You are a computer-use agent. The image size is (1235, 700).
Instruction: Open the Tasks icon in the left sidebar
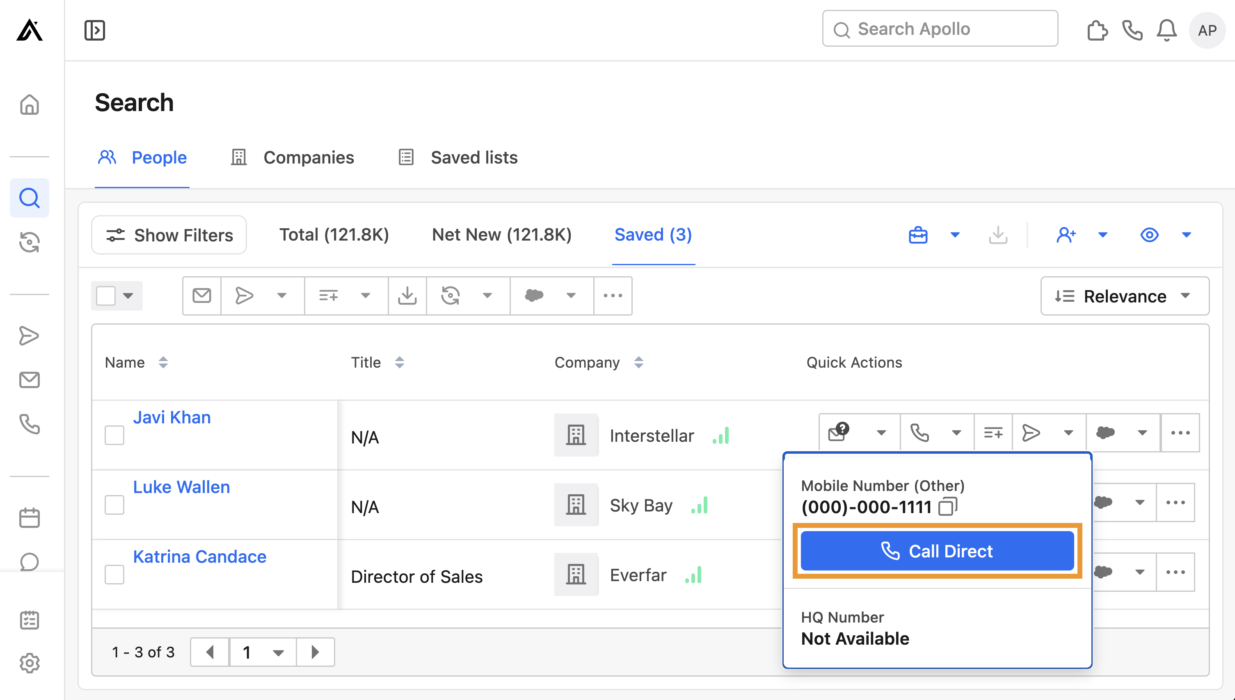click(30, 620)
